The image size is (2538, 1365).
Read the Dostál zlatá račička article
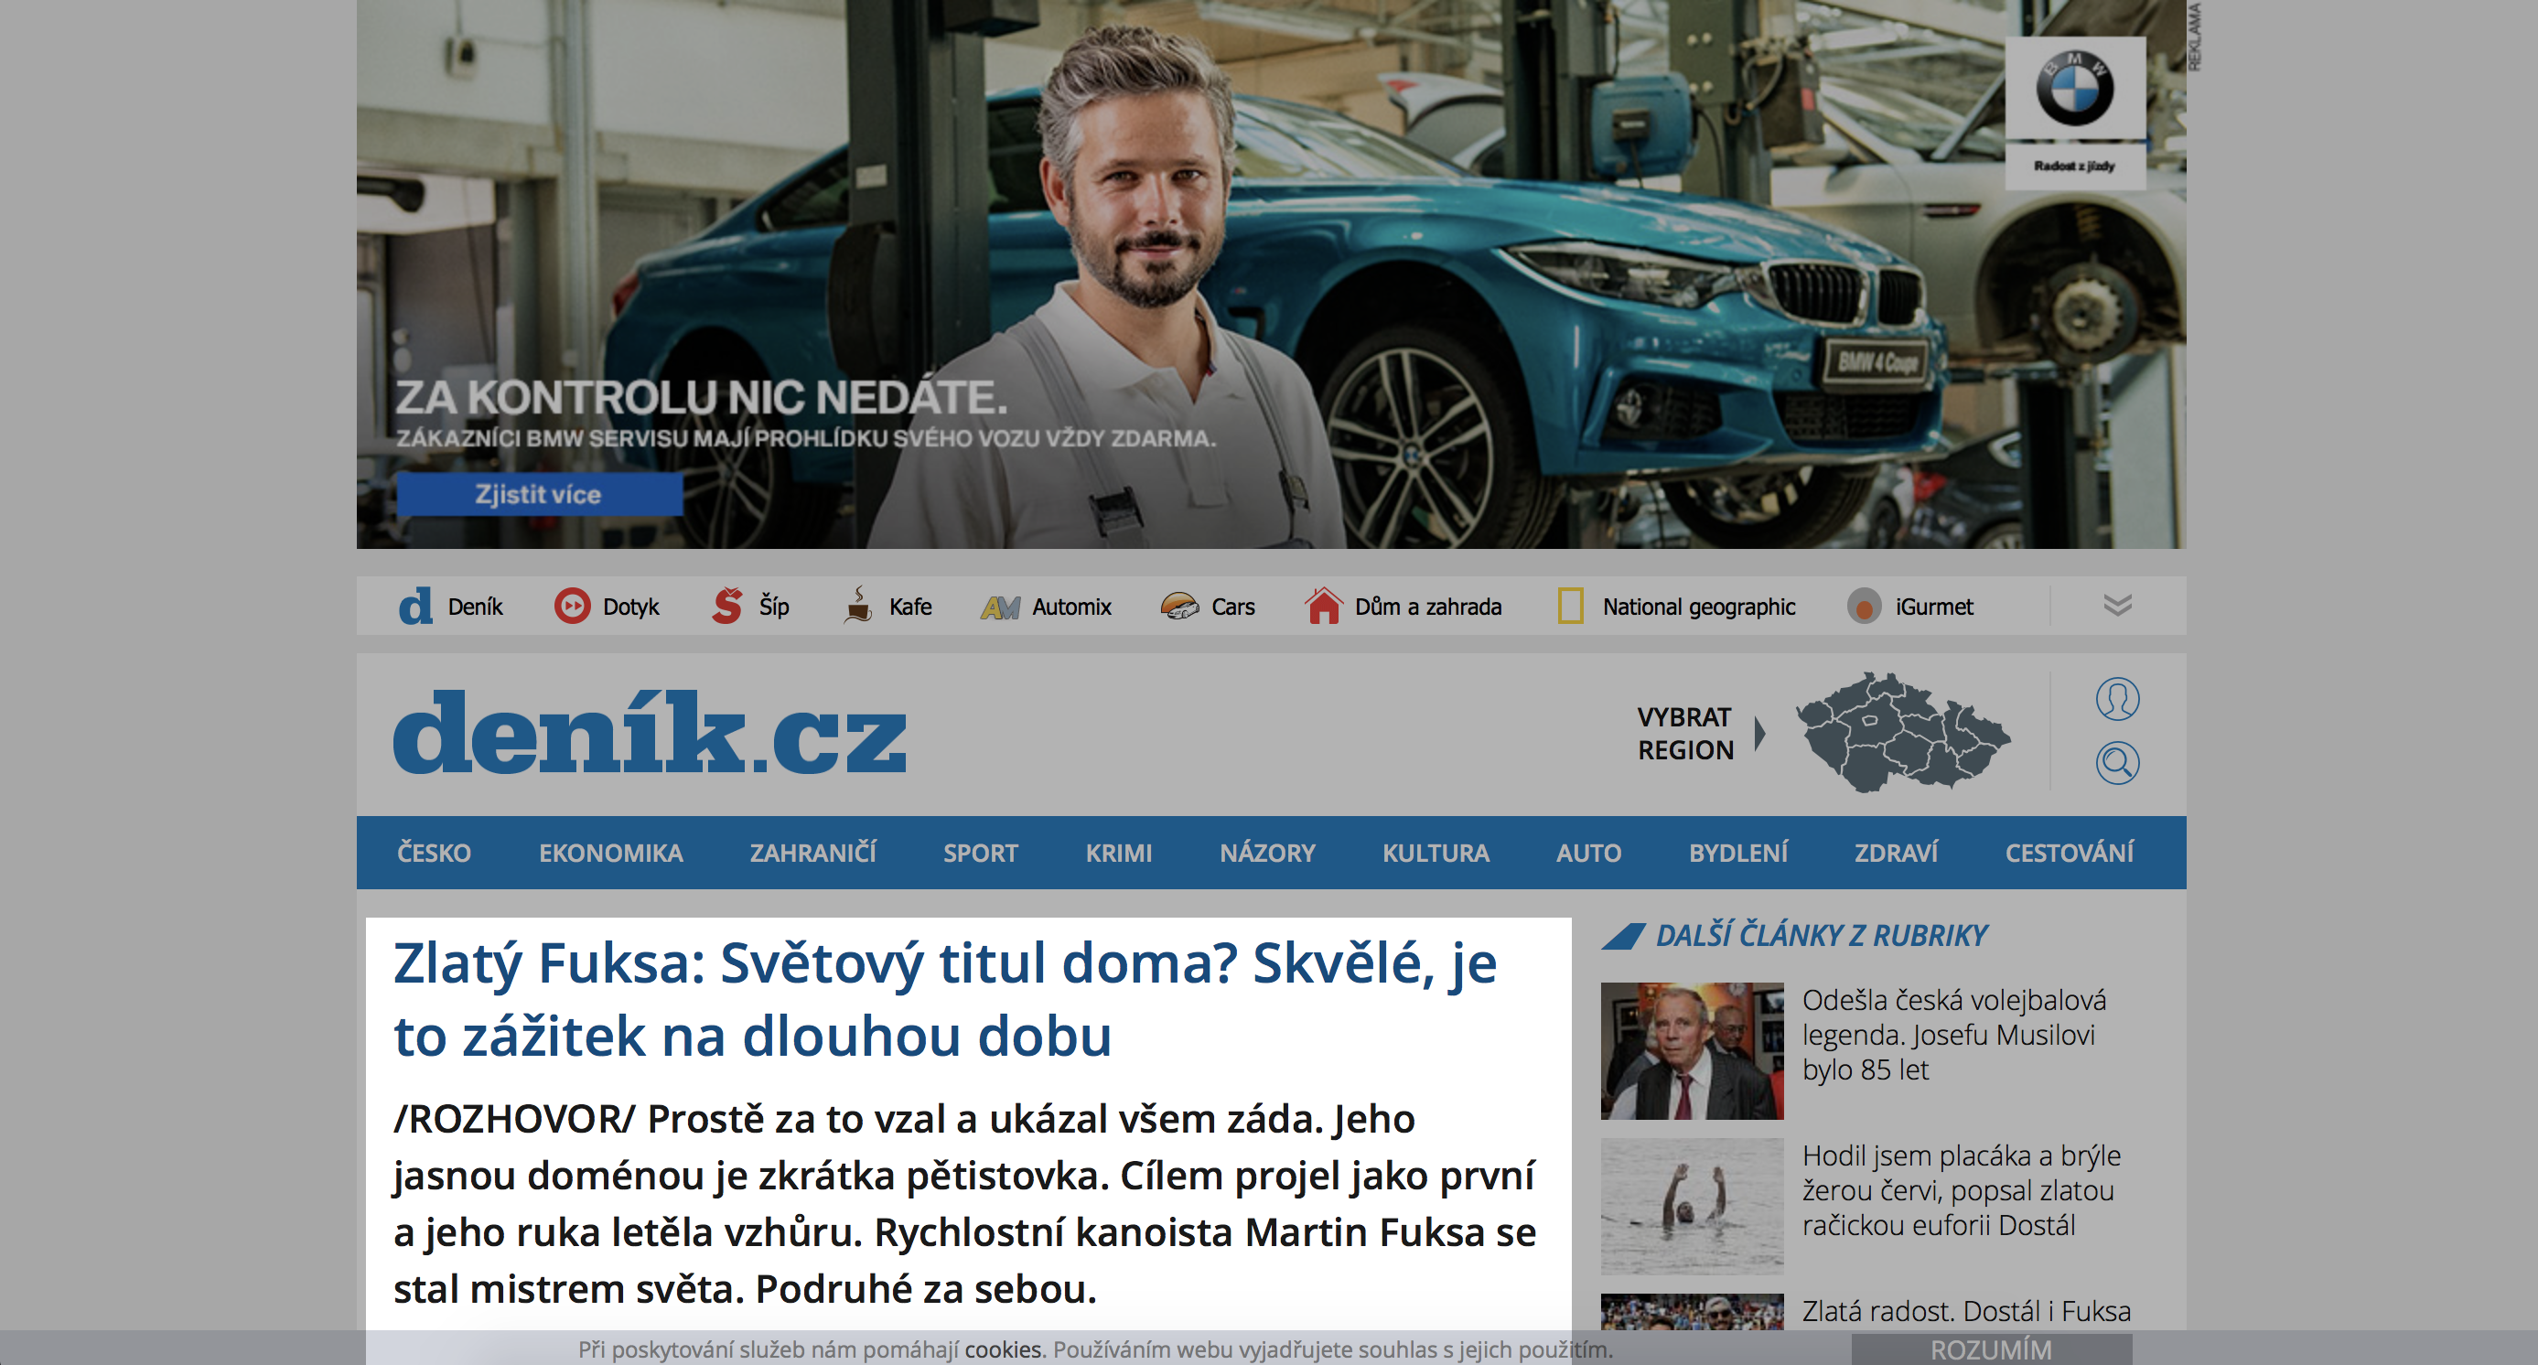[x=1961, y=1189]
